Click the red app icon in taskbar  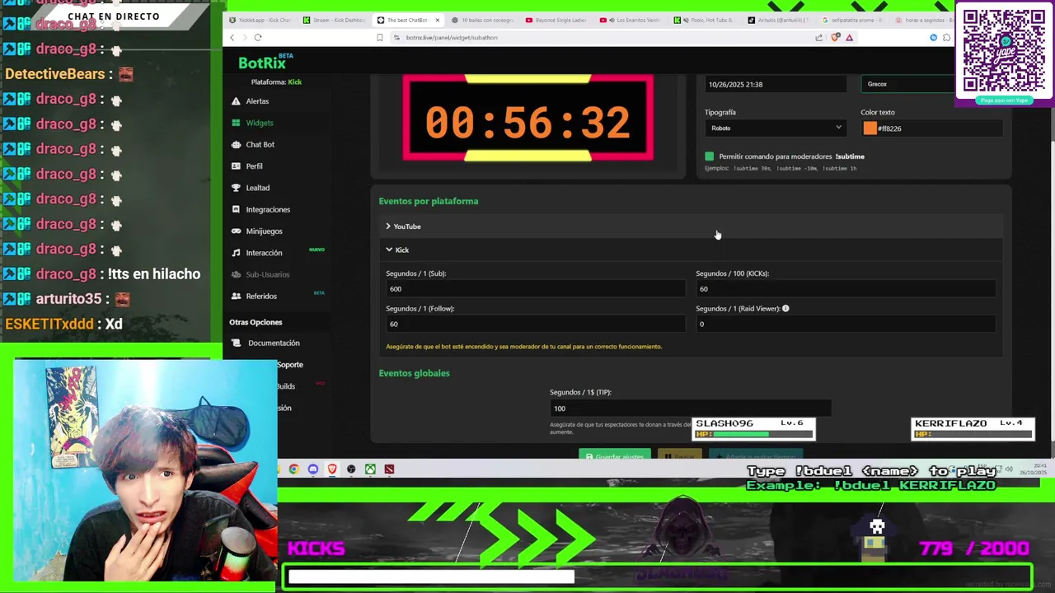[x=389, y=469]
